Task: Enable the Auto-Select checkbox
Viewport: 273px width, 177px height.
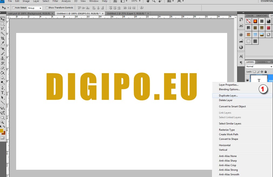Action: coord(13,8)
